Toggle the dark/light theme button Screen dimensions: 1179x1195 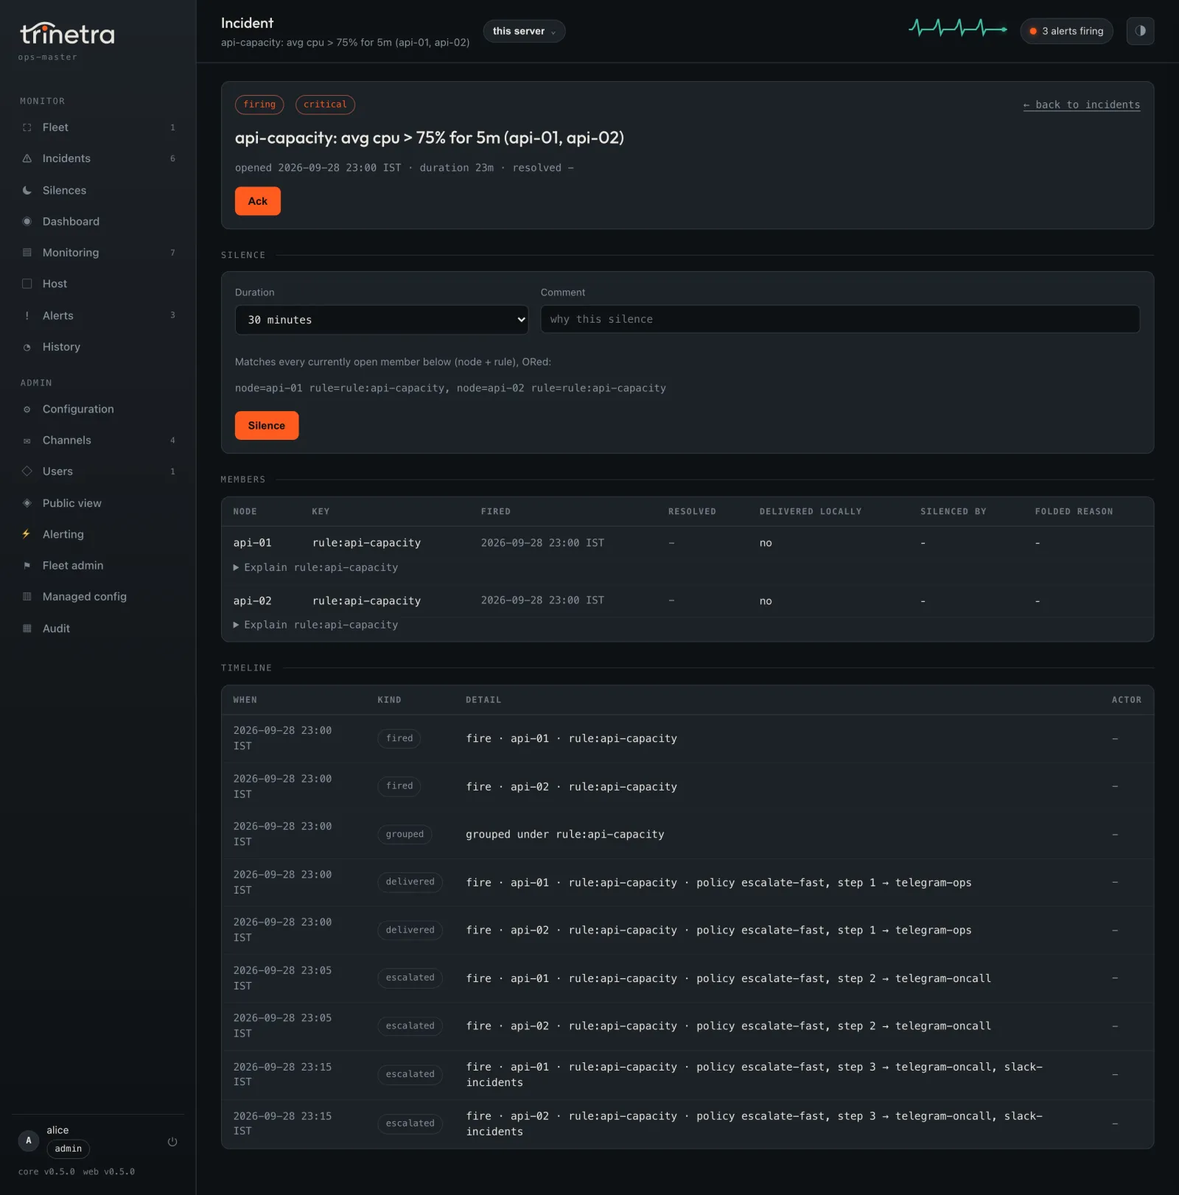pos(1140,31)
